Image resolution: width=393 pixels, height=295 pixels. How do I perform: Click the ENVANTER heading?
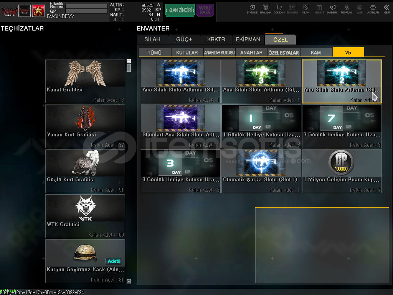[153, 28]
